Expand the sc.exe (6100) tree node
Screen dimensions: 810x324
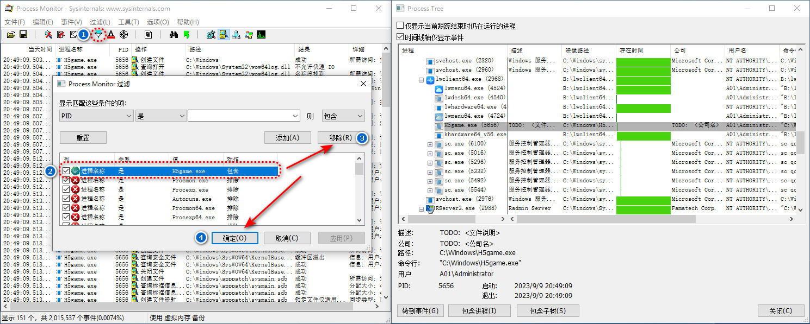(x=430, y=144)
